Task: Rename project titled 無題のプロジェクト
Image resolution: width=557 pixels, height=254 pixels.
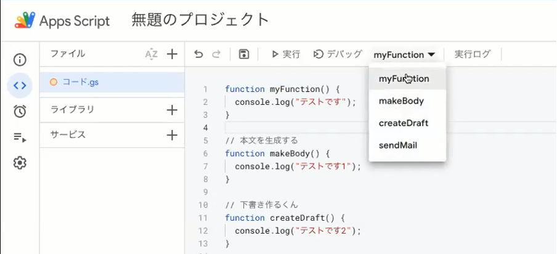Action: point(200,20)
